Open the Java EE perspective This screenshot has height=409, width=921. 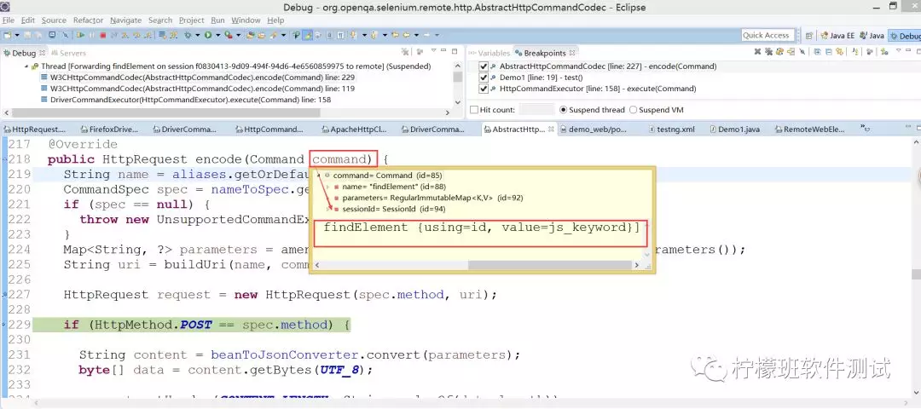tap(839, 35)
